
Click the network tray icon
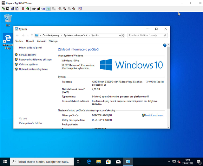[x=174, y=162]
